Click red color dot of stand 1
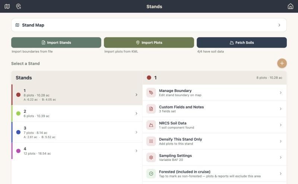This screenshot has height=184, width=298. [18, 95]
